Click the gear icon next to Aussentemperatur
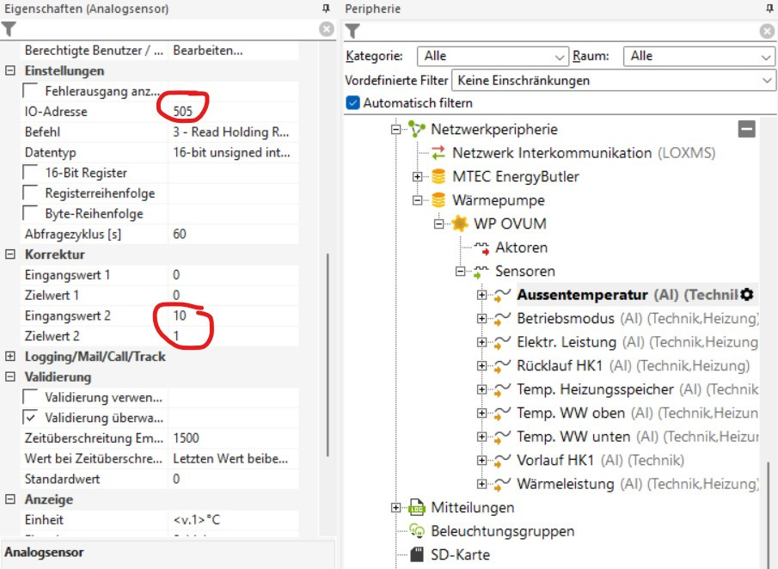Screen dimensions: 778x569 tap(747, 294)
